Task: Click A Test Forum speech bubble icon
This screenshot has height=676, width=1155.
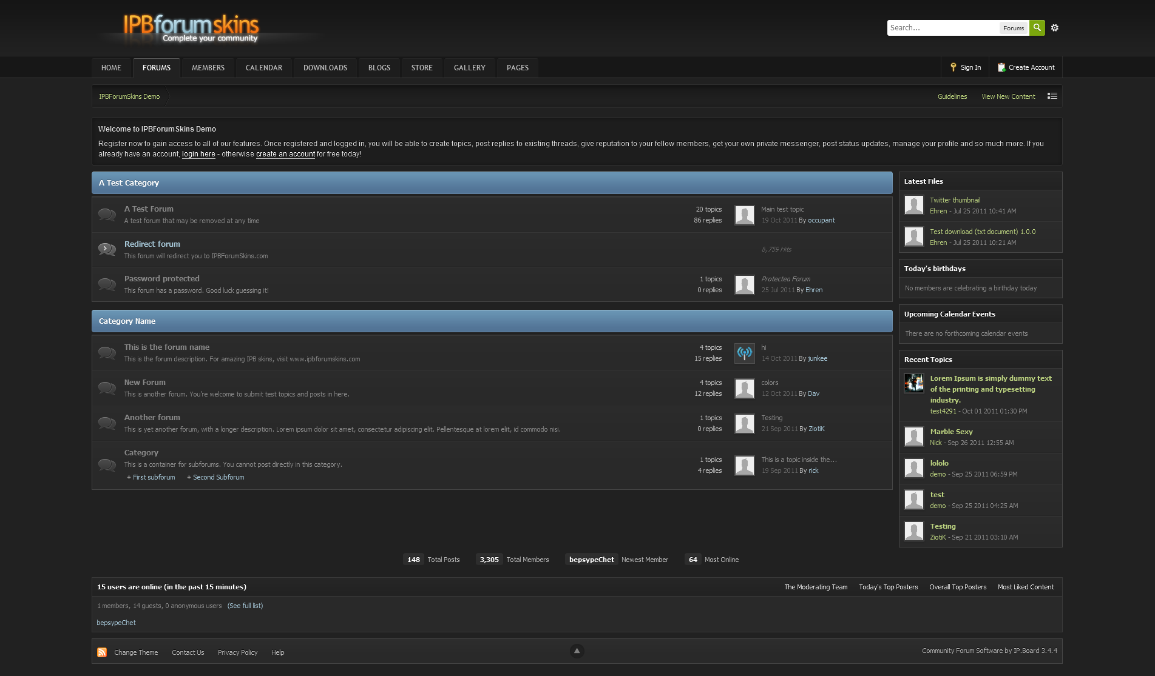Action: click(107, 215)
